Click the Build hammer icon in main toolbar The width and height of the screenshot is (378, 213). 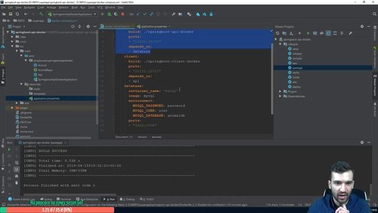(41, 14)
